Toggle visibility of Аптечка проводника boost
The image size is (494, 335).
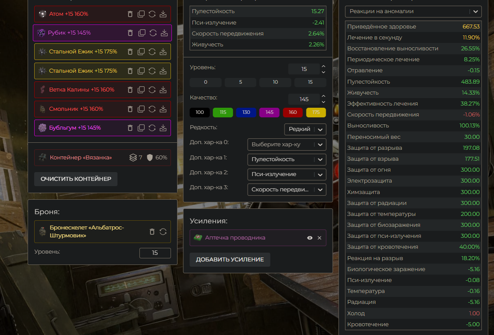pos(310,238)
